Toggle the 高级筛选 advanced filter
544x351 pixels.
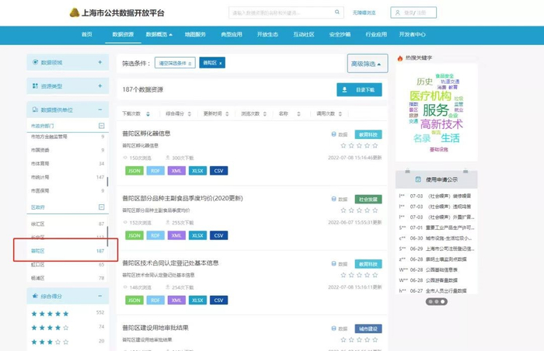tap(368, 64)
